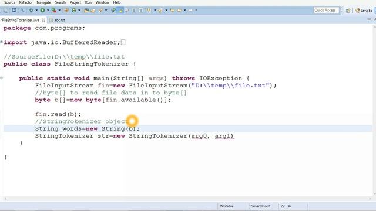
Task: Click in the Quick Access field
Action: click(326, 10)
